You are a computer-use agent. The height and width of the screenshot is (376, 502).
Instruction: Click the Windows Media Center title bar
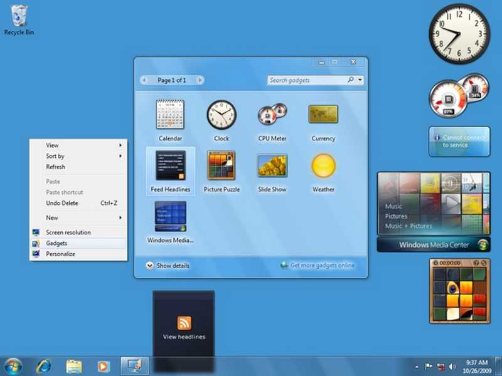[x=434, y=245]
